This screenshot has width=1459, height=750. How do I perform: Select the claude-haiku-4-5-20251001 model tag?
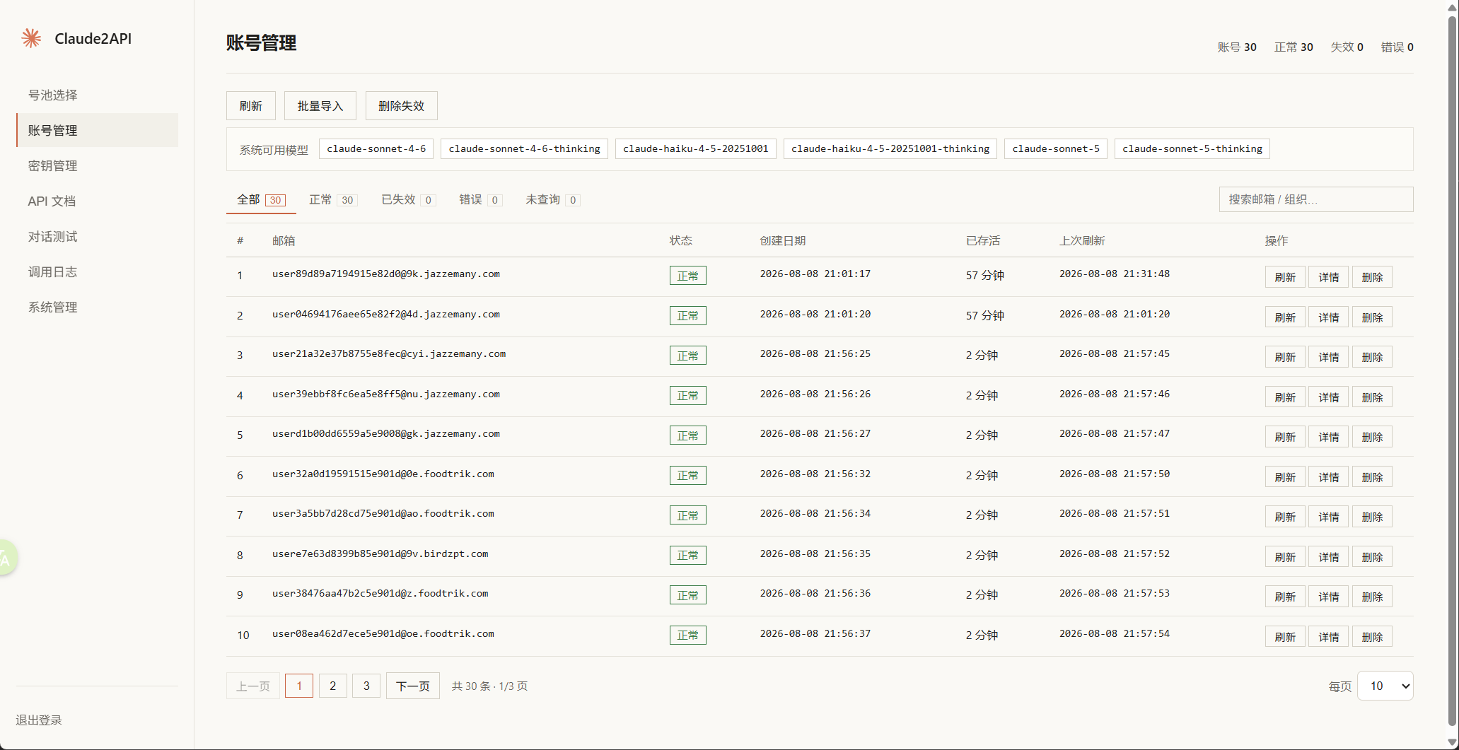696,148
